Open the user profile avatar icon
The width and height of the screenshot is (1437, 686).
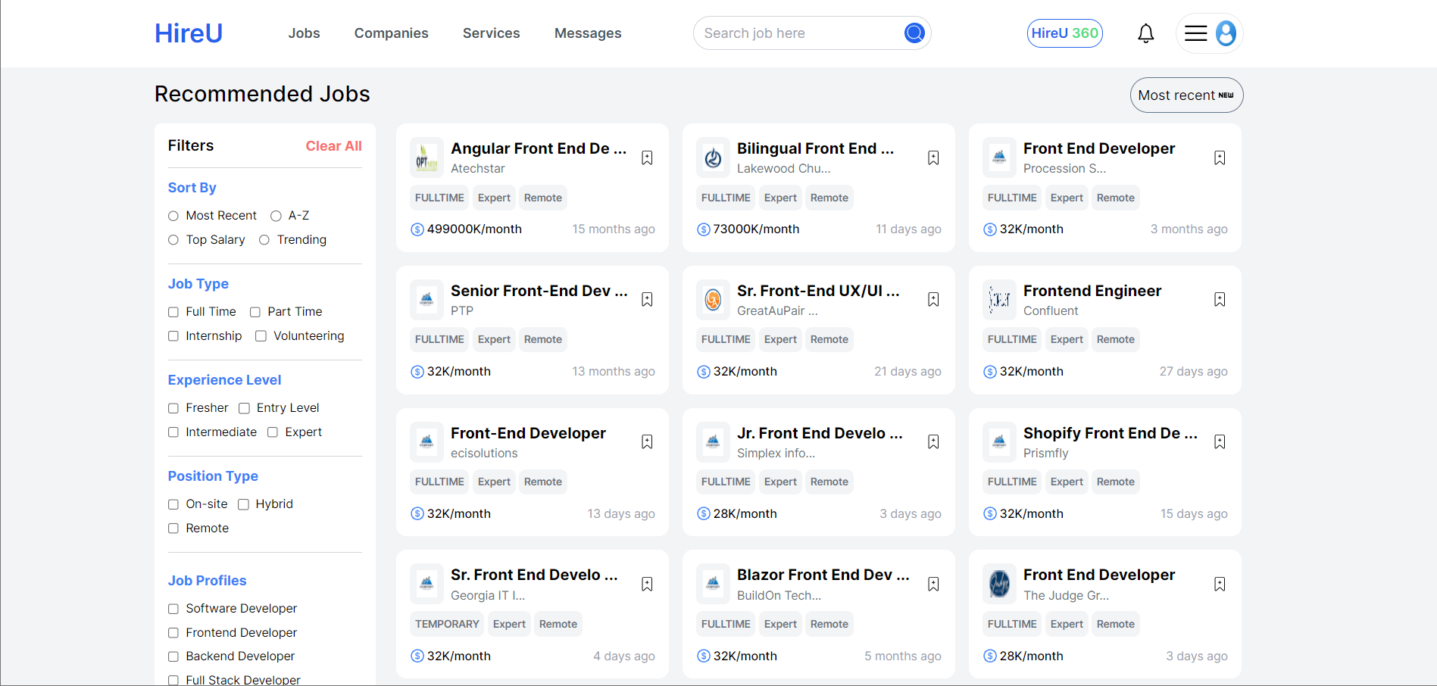click(x=1226, y=33)
